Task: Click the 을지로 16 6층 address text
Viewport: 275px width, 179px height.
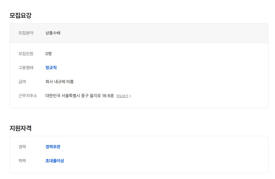Action: tap(102, 96)
